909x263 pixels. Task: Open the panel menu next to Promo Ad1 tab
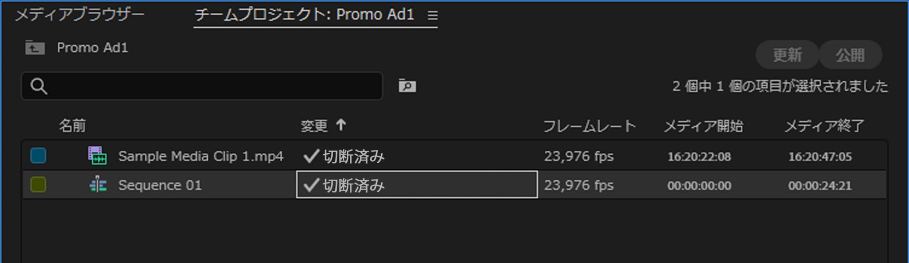tap(432, 16)
